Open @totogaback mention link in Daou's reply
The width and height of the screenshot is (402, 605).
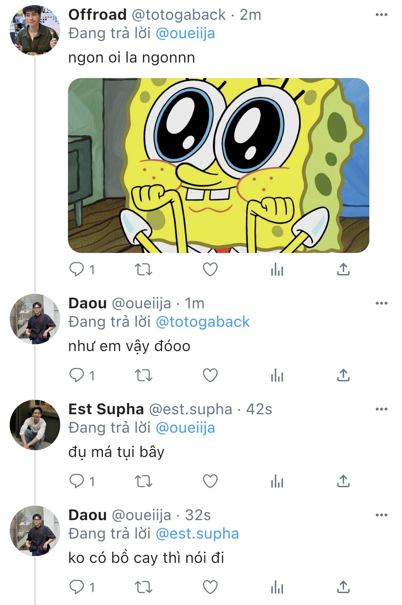pos(203,322)
